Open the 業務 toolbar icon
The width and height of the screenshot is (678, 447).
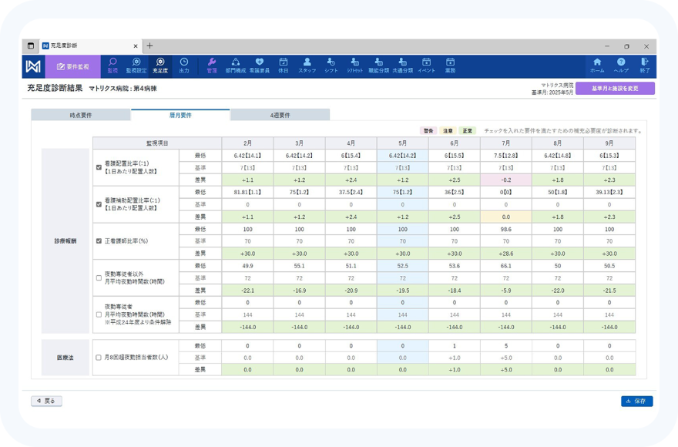[450, 66]
